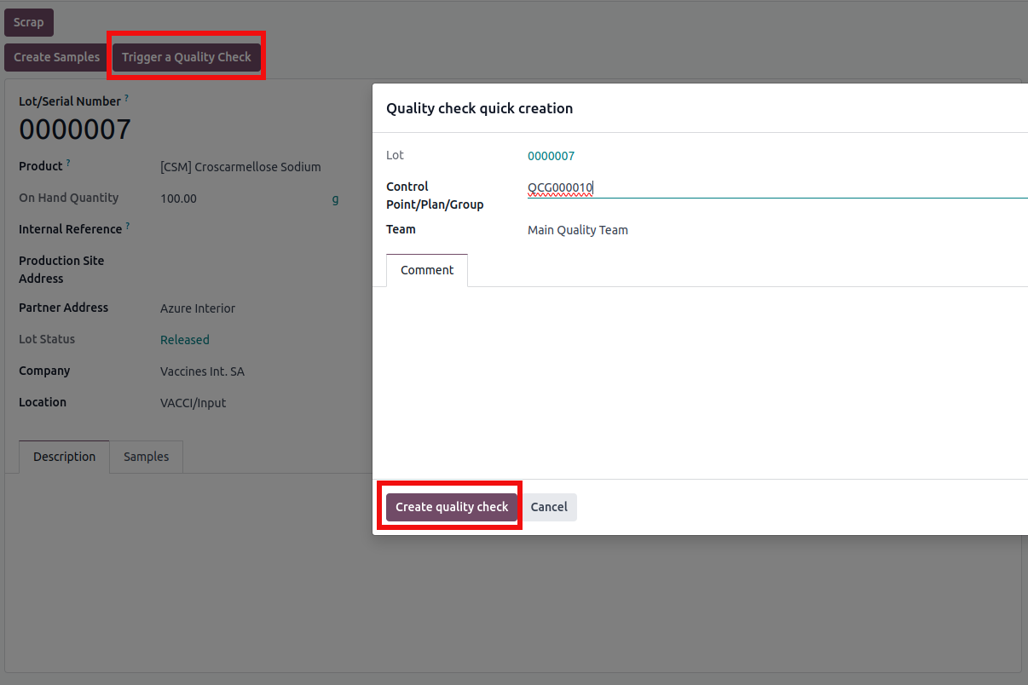Image resolution: width=1028 pixels, height=685 pixels.
Task: Click the Internal Reference help question mark
Action: 128,226
